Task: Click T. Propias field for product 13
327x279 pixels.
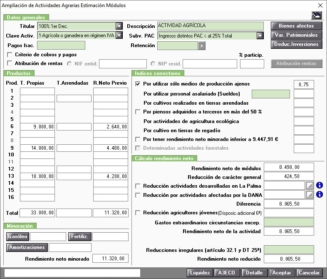Action: pyautogui.click(x=37, y=176)
